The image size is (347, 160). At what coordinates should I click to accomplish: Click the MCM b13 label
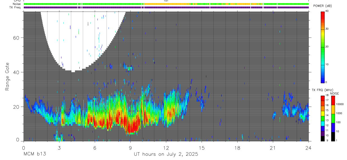pos(34,154)
